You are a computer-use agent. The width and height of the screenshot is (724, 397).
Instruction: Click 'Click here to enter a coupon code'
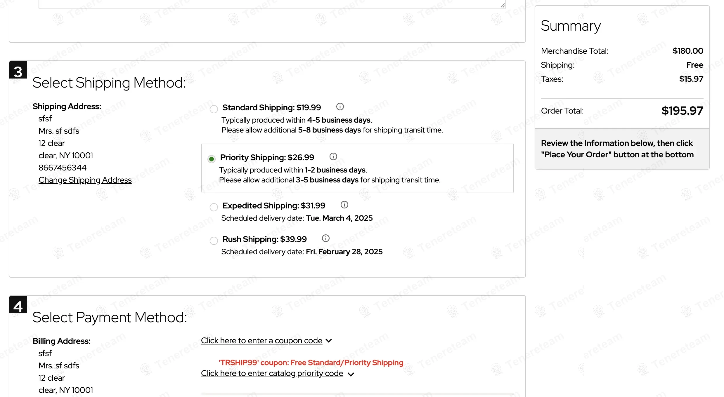coord(261,341)
